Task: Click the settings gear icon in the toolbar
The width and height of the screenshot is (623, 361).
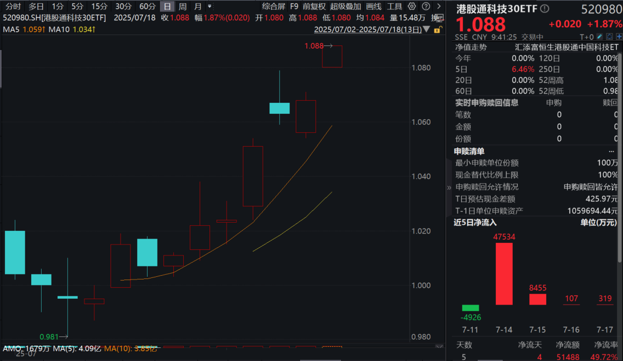Action: point(412,6)
